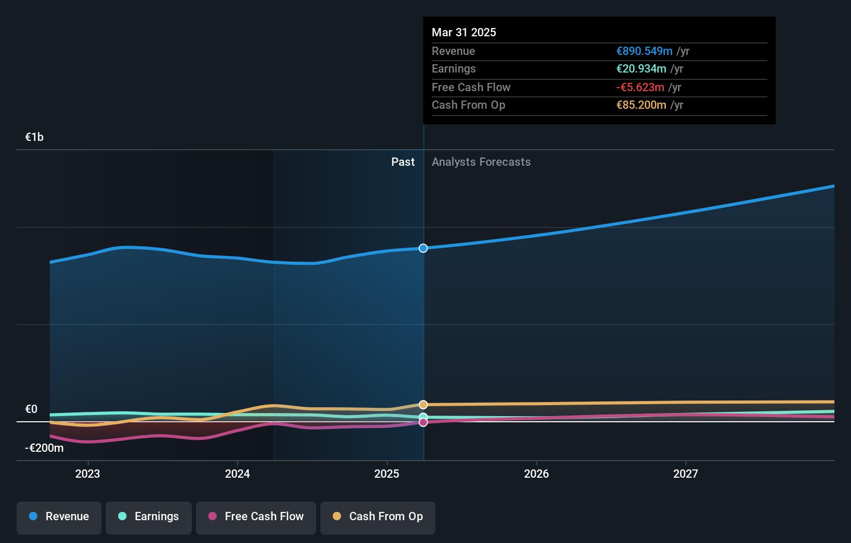Click the Free Cash Flow marker below the revenue point
Image resolution: width=851 pixels, height=543 pixels.
tap(423, 422)
